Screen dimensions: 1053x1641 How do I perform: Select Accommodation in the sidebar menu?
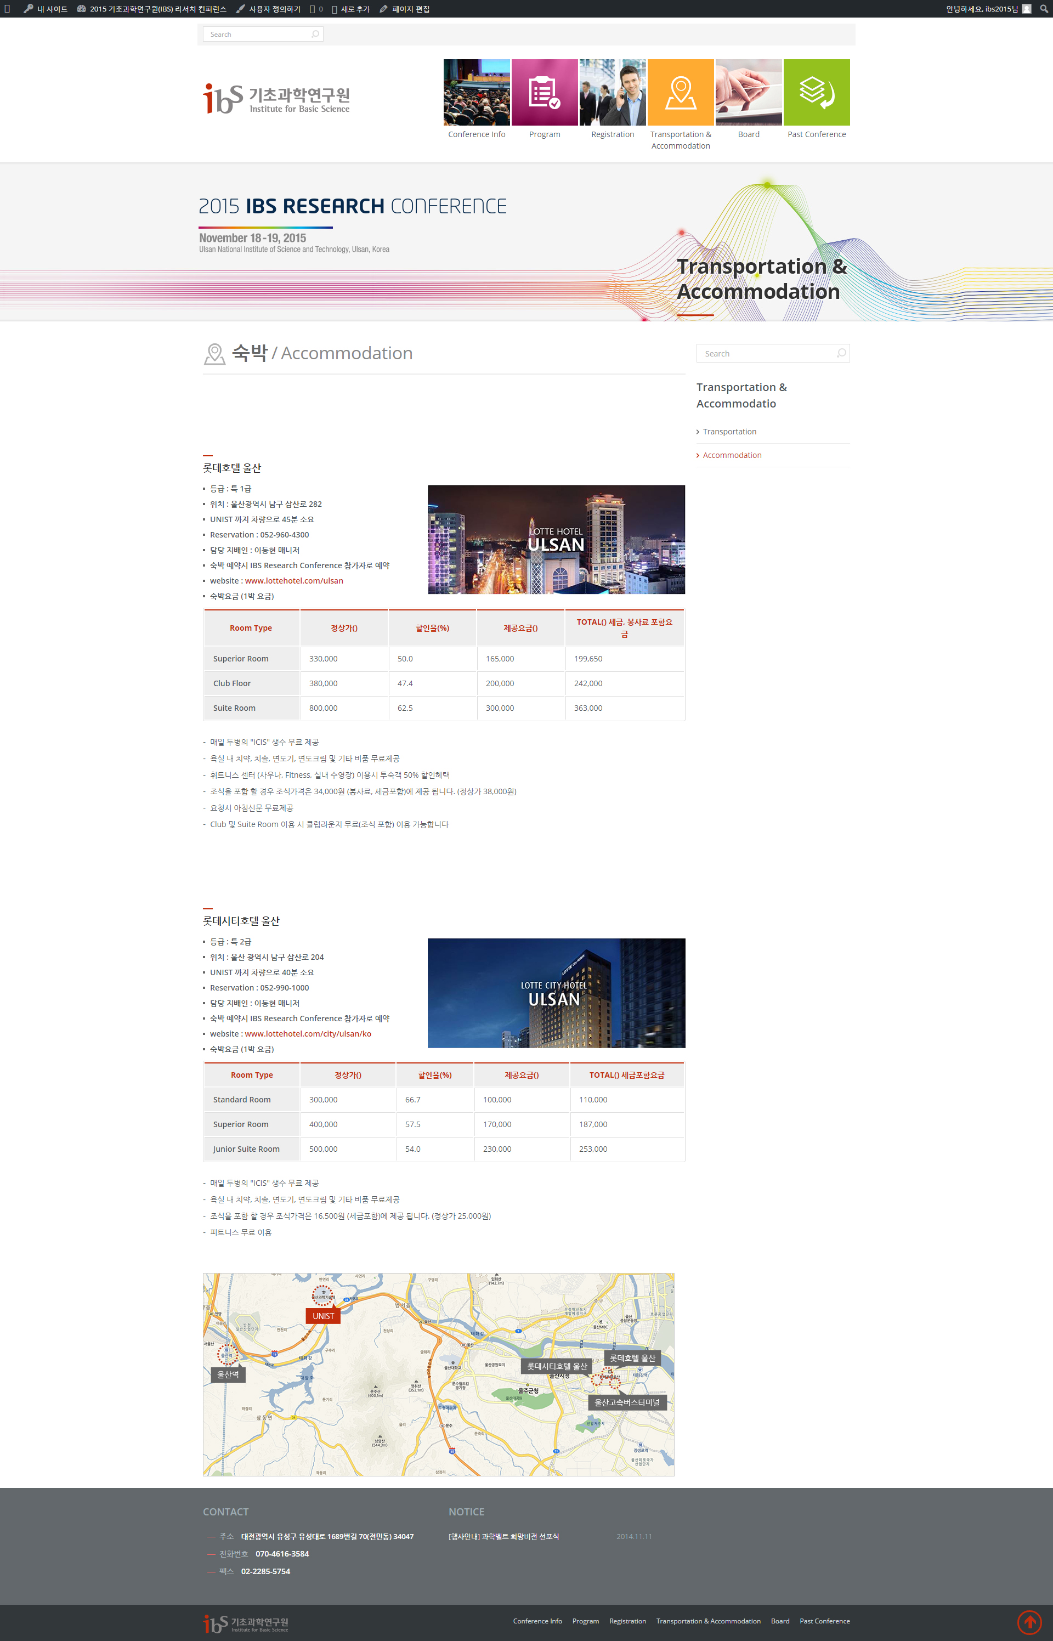(732, 455)
